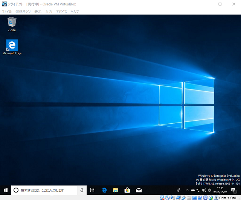241x200 pixels.
Task: Open the デバイス menu in VirtualBox
Action: pyautogui.click(x=61, y=12)
